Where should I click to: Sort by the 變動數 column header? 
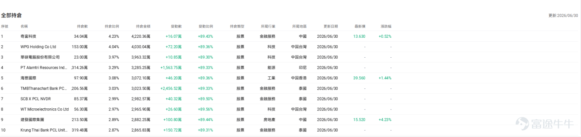[x=176, y=26]
